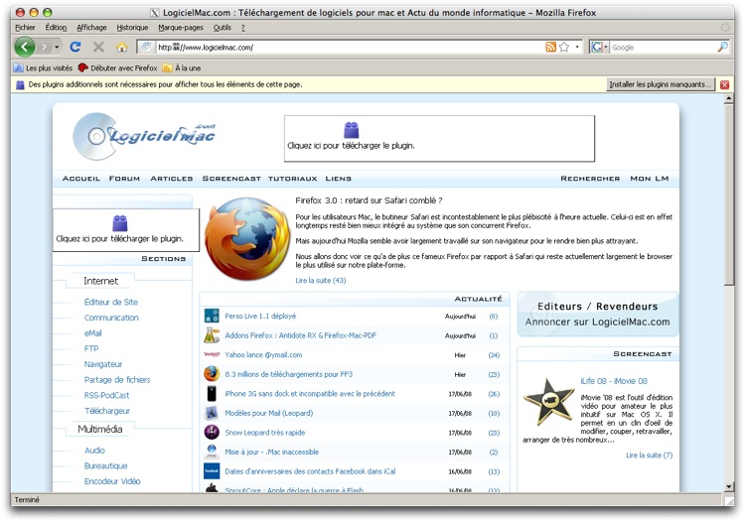745x522 pixels.
Task: Click the green Back arrow button
Action: tap(25, 47)
